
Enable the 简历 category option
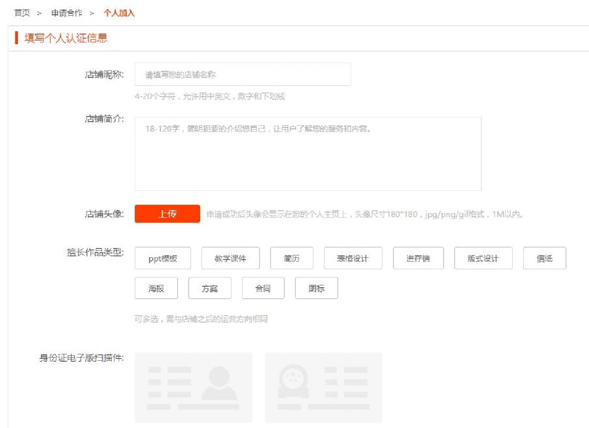click(x=292, y=258)
